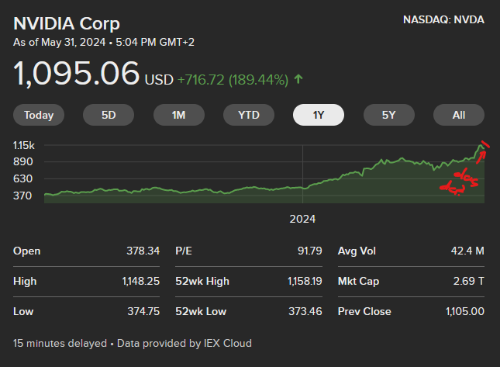The image size is (500, 367).
Task: Click the 1.15k y-axis label
Action: [25, 145]
